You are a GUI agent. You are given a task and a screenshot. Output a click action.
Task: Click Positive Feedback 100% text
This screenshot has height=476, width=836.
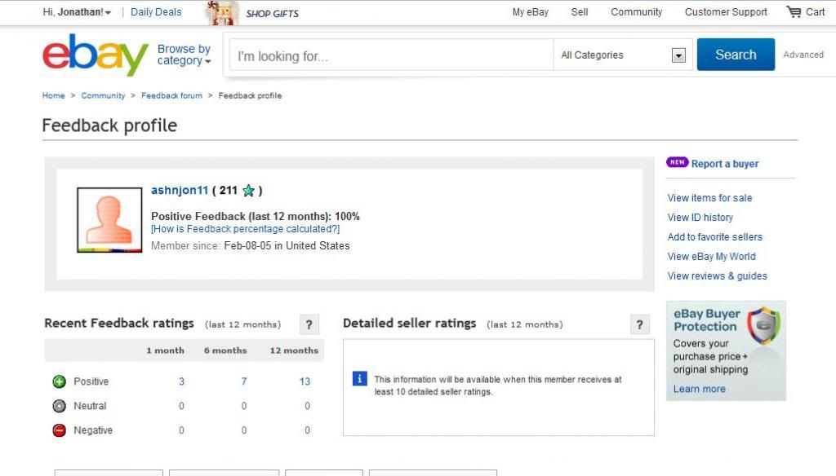[256, 216]
